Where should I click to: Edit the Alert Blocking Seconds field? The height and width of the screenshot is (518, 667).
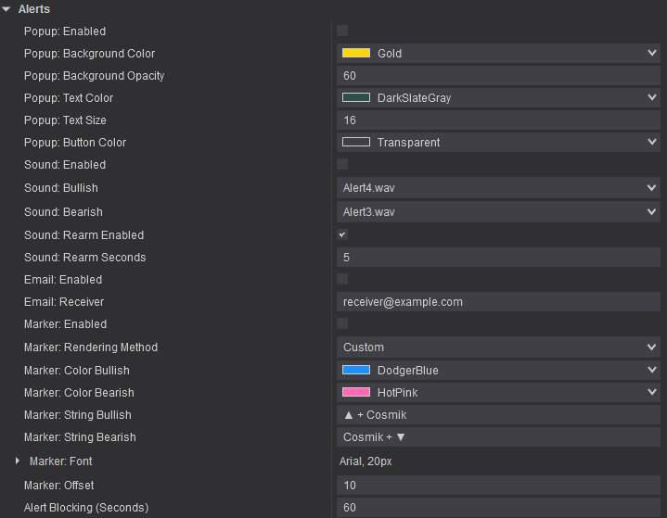tap(498, 508)
